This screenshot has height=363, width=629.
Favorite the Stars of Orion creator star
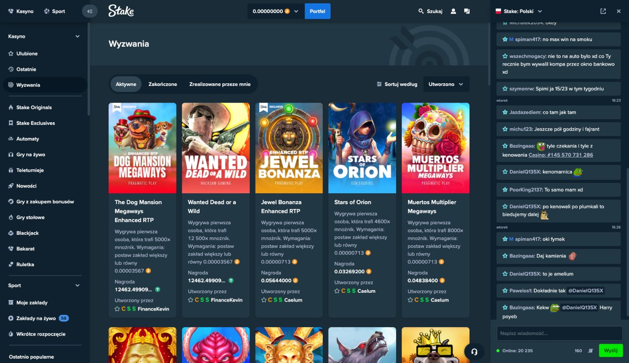337,291
